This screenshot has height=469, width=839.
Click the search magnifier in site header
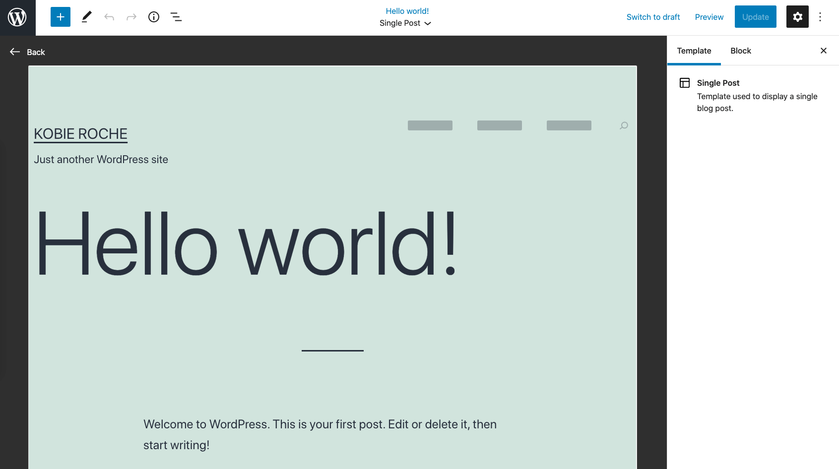(x=624, y=125)
